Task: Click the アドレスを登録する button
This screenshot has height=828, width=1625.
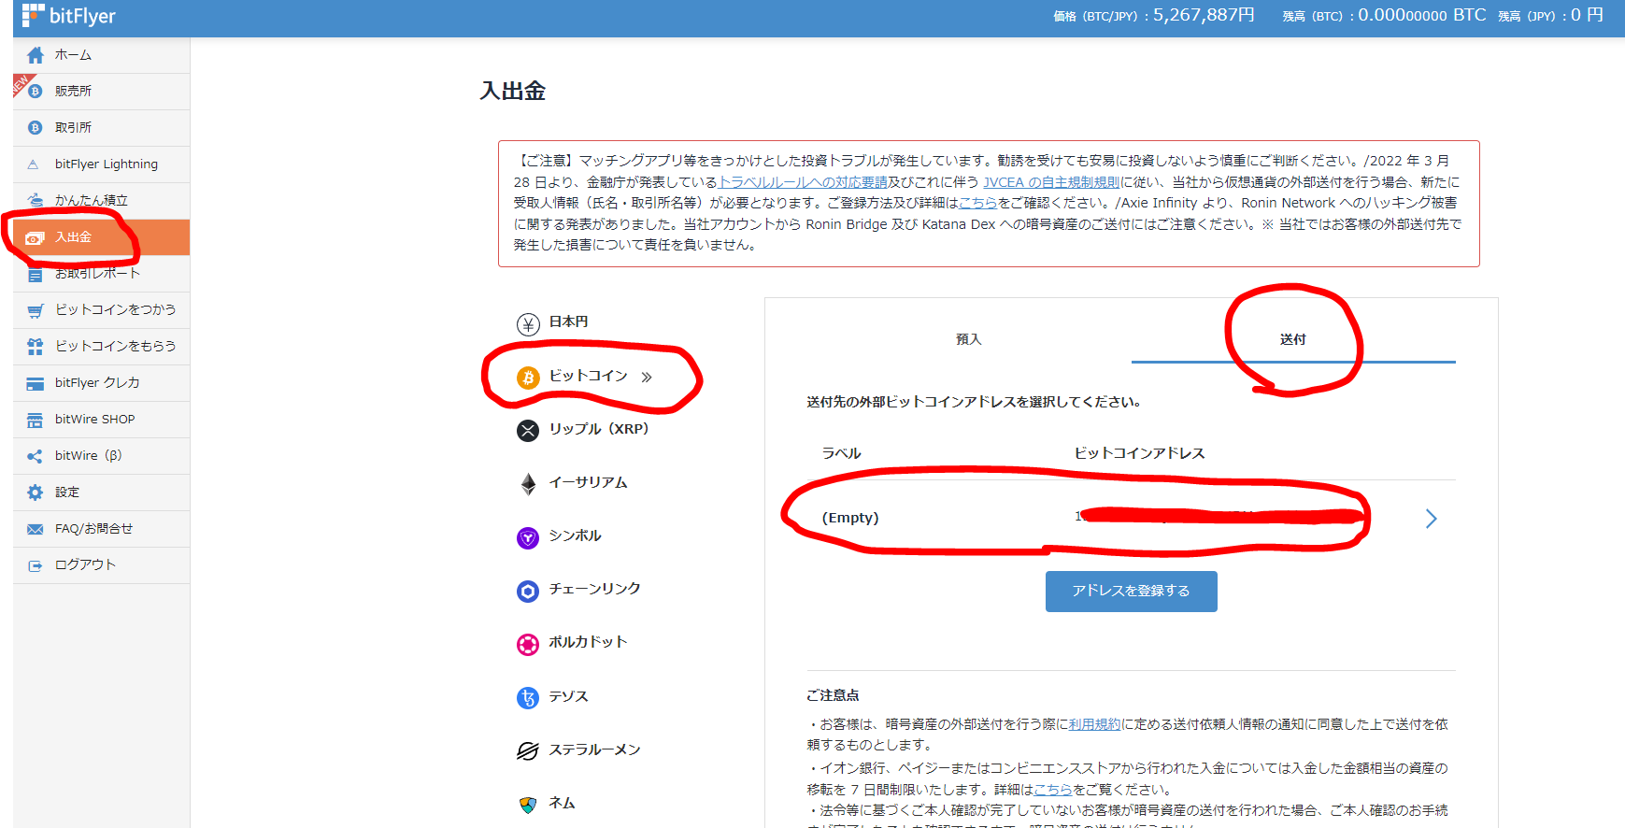Action: 1131,592
